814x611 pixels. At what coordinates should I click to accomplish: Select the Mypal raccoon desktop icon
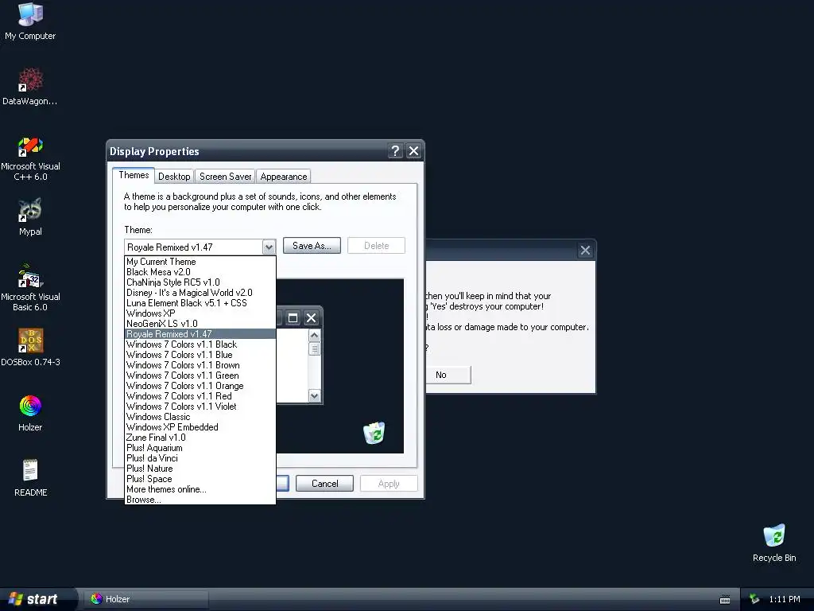pyautogui.click(x=30, y=217)
